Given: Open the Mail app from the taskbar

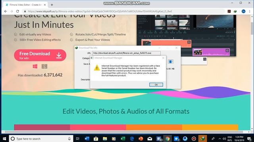Looking at the screenshot, I should [150, 138].
